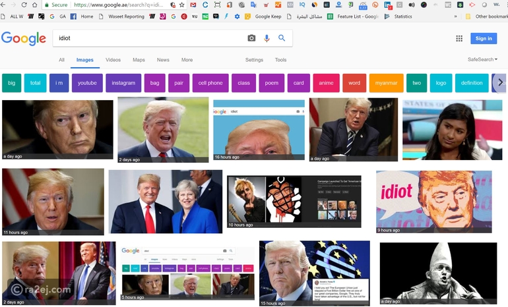Image resolution: width=508 pixels, height=307 pixels.
Task: Expand the SafeSearch dropdown
Action: [x=482, y=60]
